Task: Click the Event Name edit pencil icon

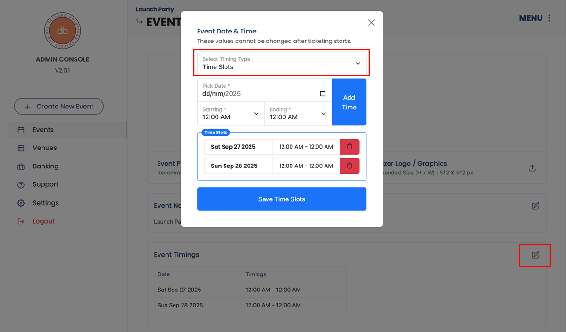Action: [535, 206]
